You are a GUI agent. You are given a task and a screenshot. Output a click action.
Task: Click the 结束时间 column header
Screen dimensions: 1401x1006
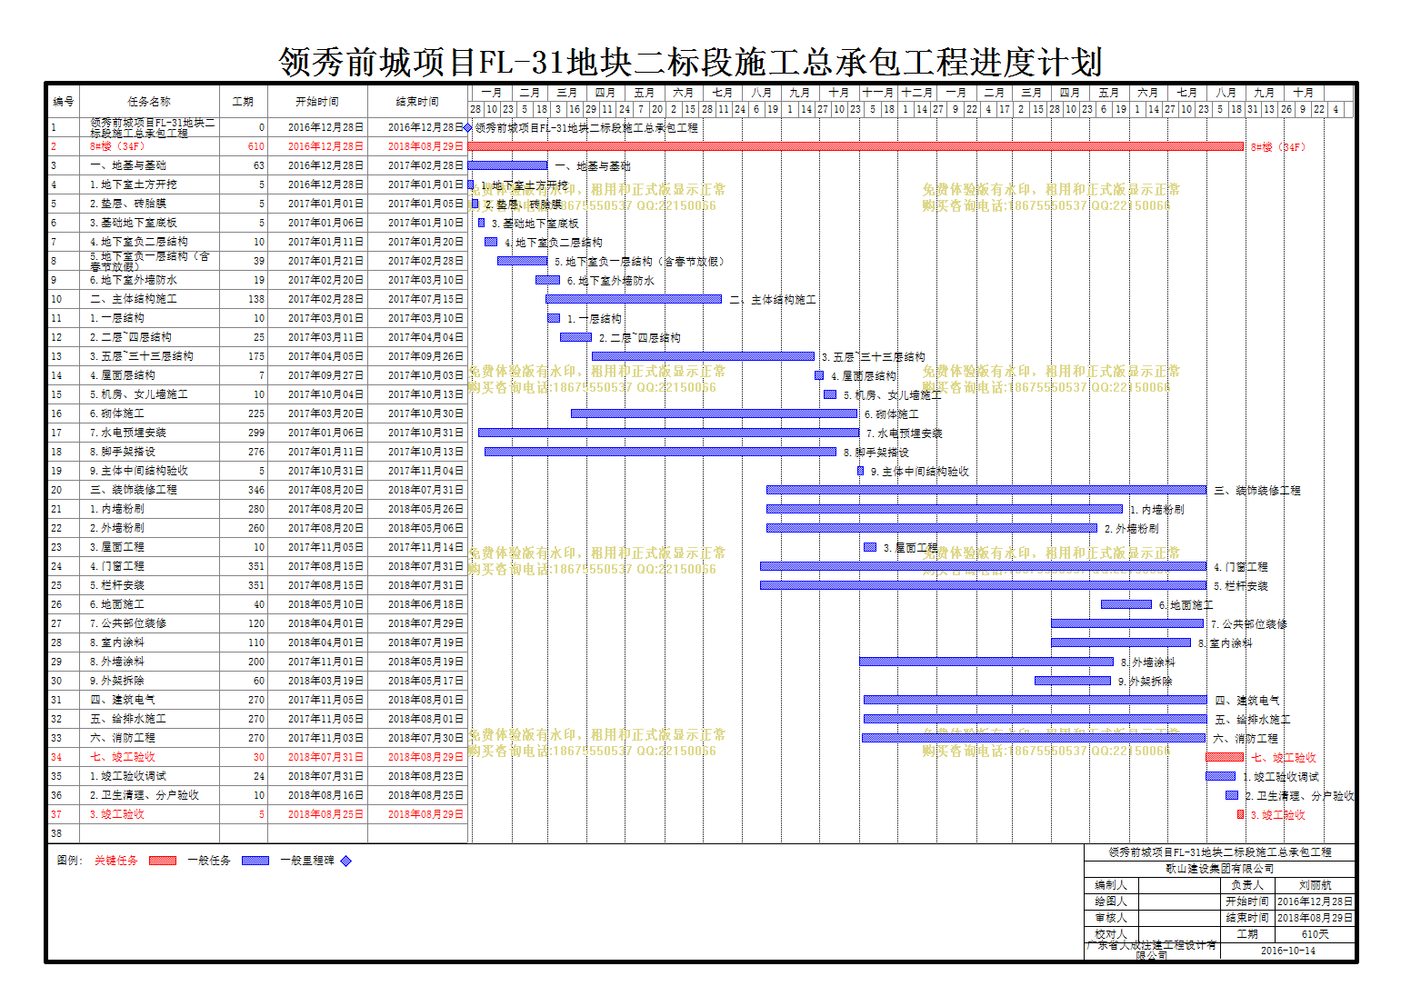click(x=417, y=101)
